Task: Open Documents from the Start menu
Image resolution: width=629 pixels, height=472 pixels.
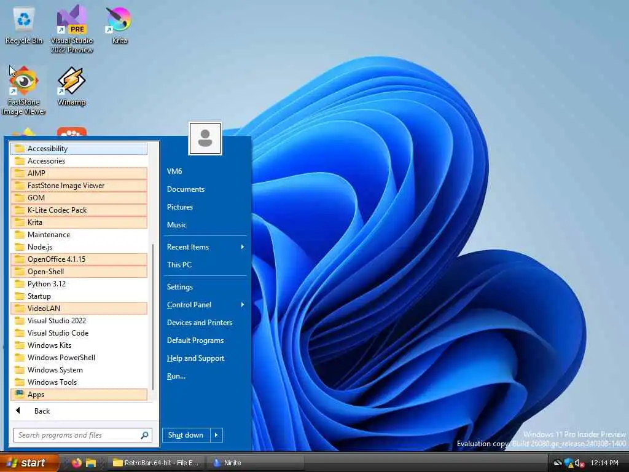Action: coord(205,189)
